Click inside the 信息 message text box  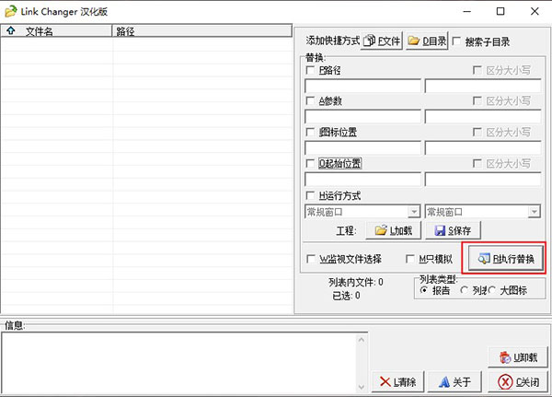(x=179, y=363)
